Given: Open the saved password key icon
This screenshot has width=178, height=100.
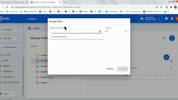Looking at the screenshot, I should [157, 7].
